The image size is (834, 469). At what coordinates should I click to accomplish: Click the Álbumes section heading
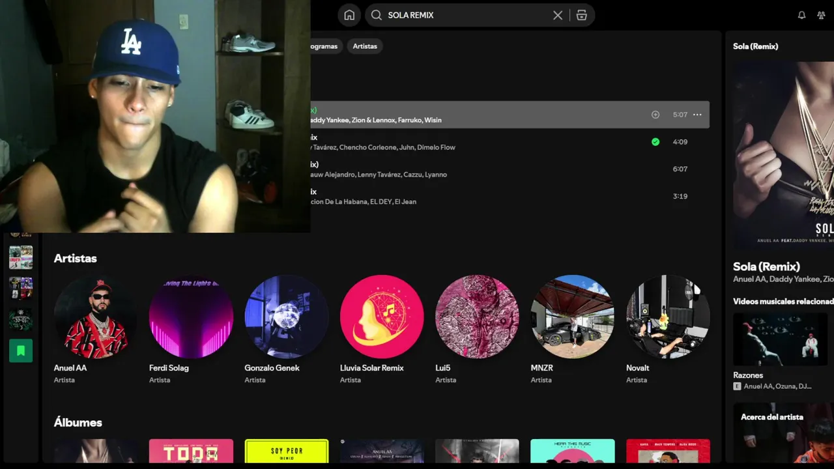point(78,423)
